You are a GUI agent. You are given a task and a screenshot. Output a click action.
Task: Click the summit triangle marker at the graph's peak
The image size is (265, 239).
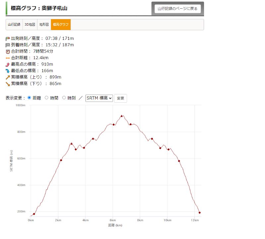pyautogui.click(x=122, y=116)
